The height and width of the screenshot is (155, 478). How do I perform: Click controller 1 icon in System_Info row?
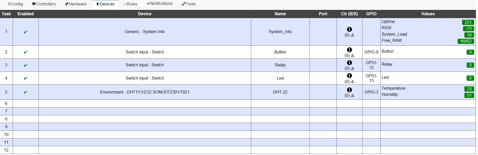tap(349, 29)
